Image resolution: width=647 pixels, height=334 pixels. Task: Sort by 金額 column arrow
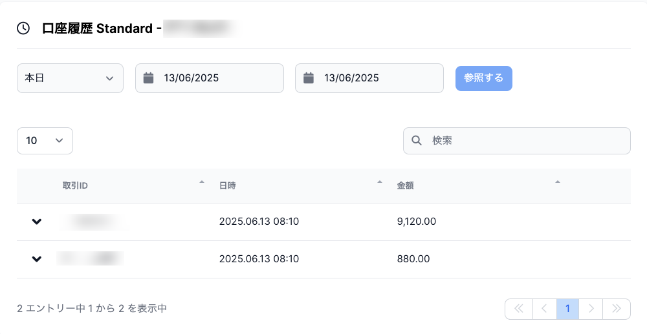point(558,182)
